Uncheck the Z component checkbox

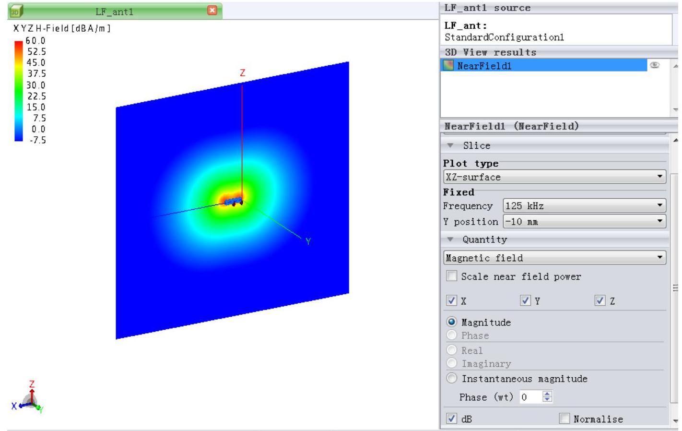600,300
